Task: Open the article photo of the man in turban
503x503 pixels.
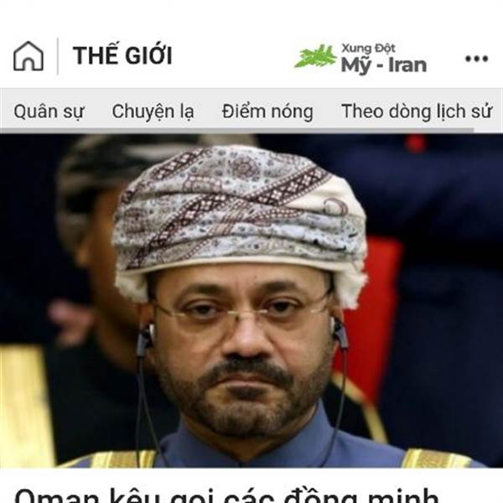Action: tap(251, 301)
